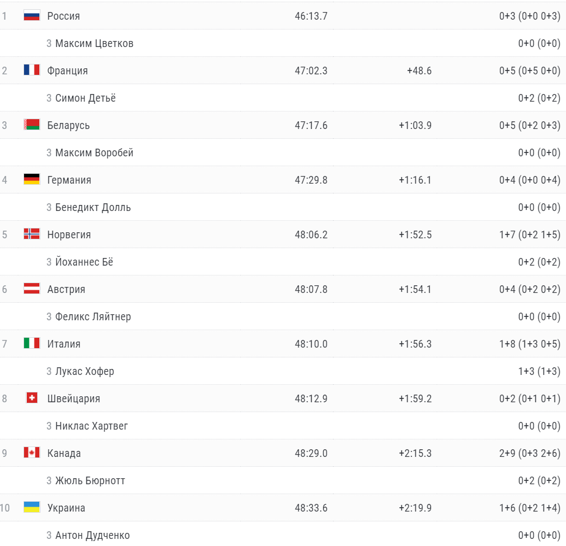Viewport: 566px width, 546px height.
Task: Click the Norway flag icon
Action: 32,234
